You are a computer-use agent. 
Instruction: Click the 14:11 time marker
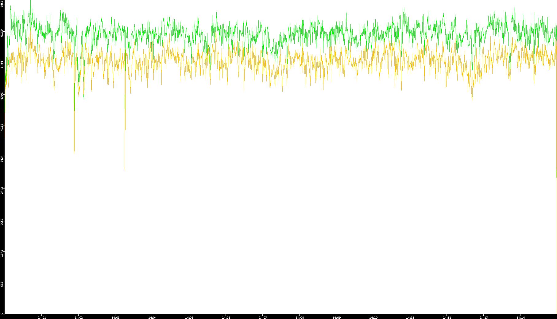click(x=410, y=317)
